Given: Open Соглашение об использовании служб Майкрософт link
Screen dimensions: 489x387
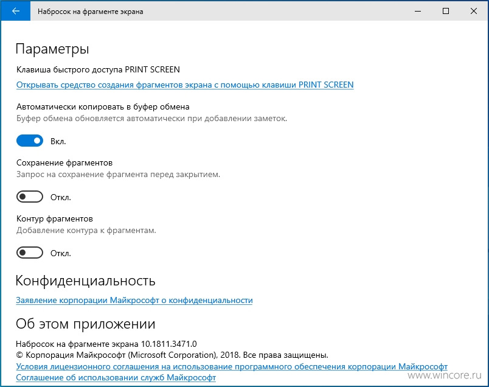Looking at the screenshot, I should pos(116,378).
